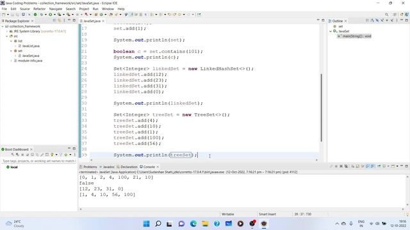Open Microsoft Edge from taskbar
The height and width of the screenshot is (230, 410).
[193, 224]
